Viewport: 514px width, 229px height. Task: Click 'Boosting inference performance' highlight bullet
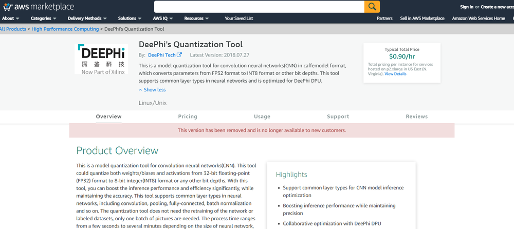[339, 209]
